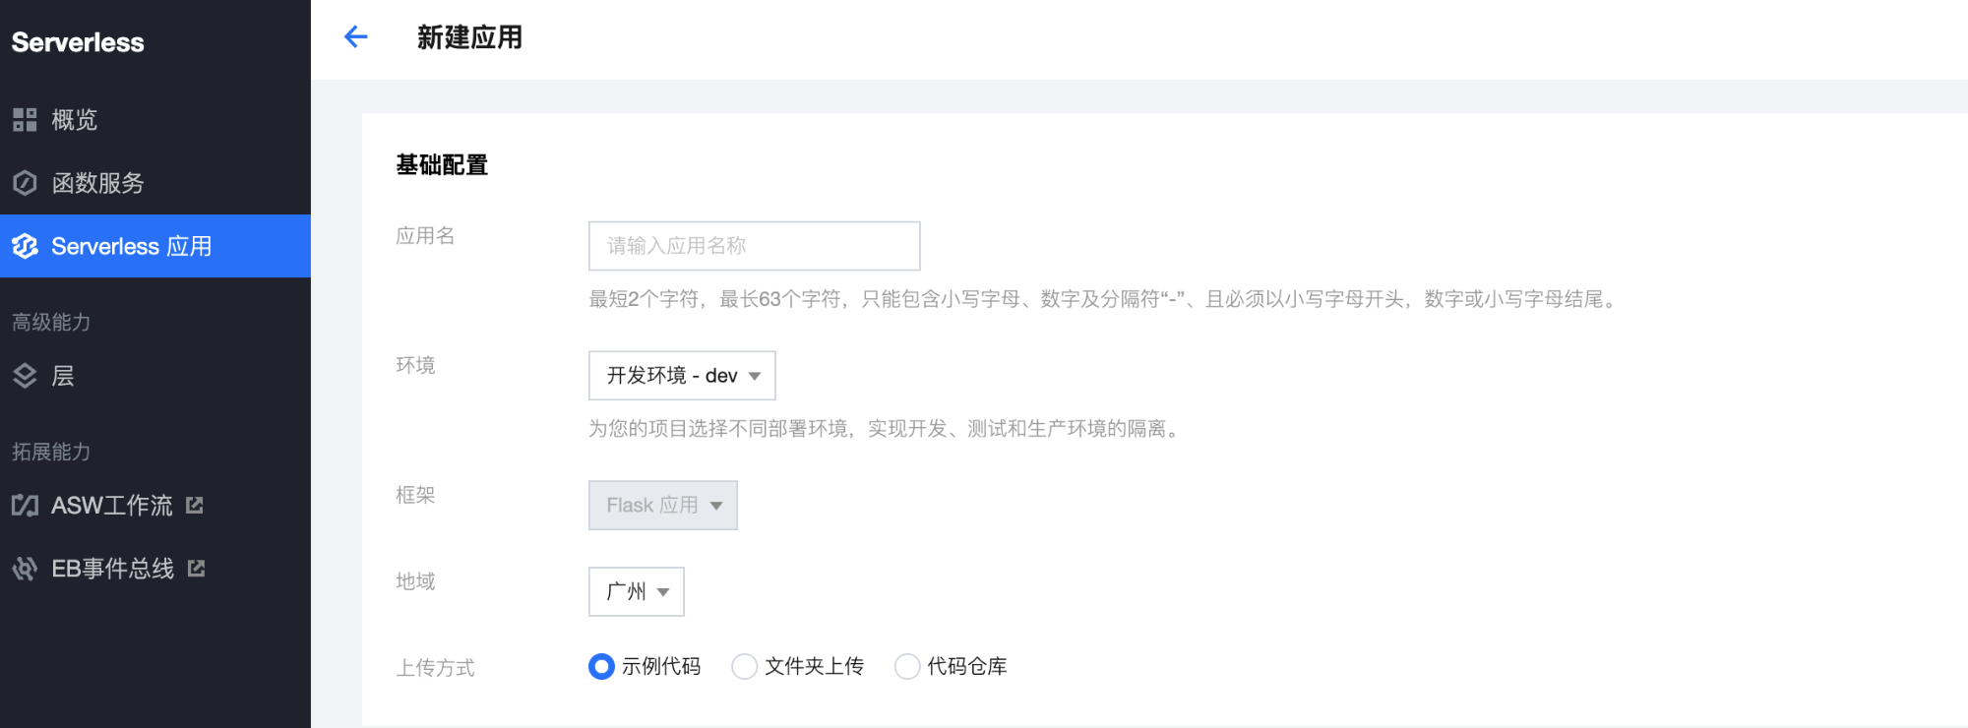1968x728 pixels.
Task: Click the 函数服务 hexagon icon
Action: pyautogui.click(x=25, y=183)
